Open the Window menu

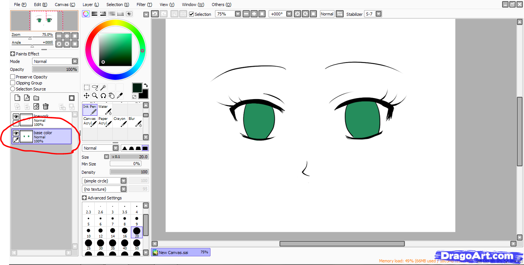click(x=193, y=5)
